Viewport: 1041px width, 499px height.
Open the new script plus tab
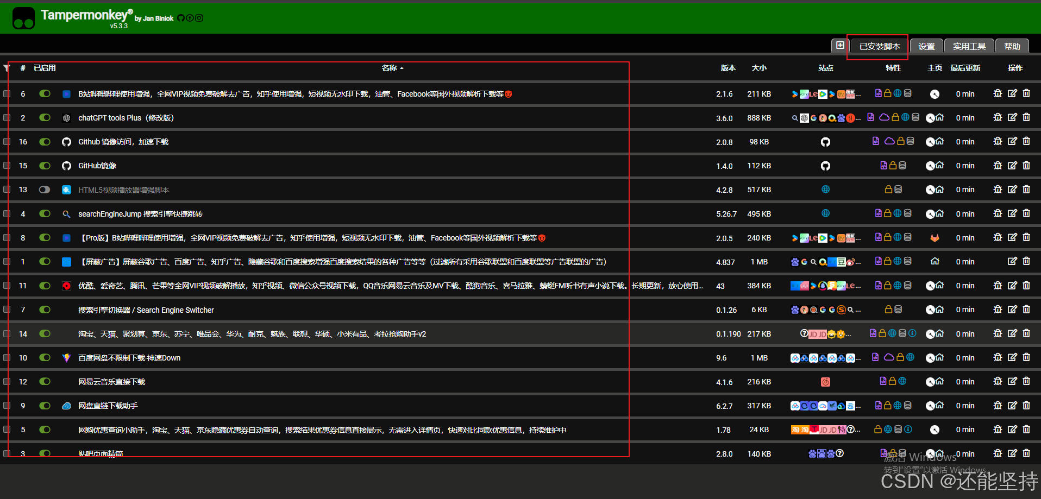(840, 46)
